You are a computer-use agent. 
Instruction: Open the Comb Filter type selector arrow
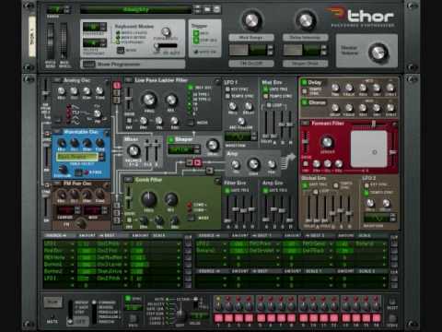128,180
